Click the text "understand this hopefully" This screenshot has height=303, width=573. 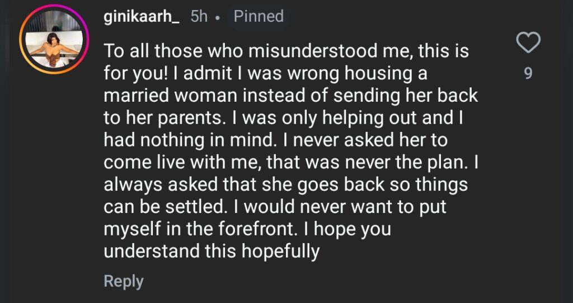[212, 251]
